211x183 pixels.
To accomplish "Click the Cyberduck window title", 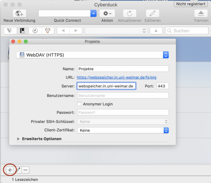I will (106, 5).
